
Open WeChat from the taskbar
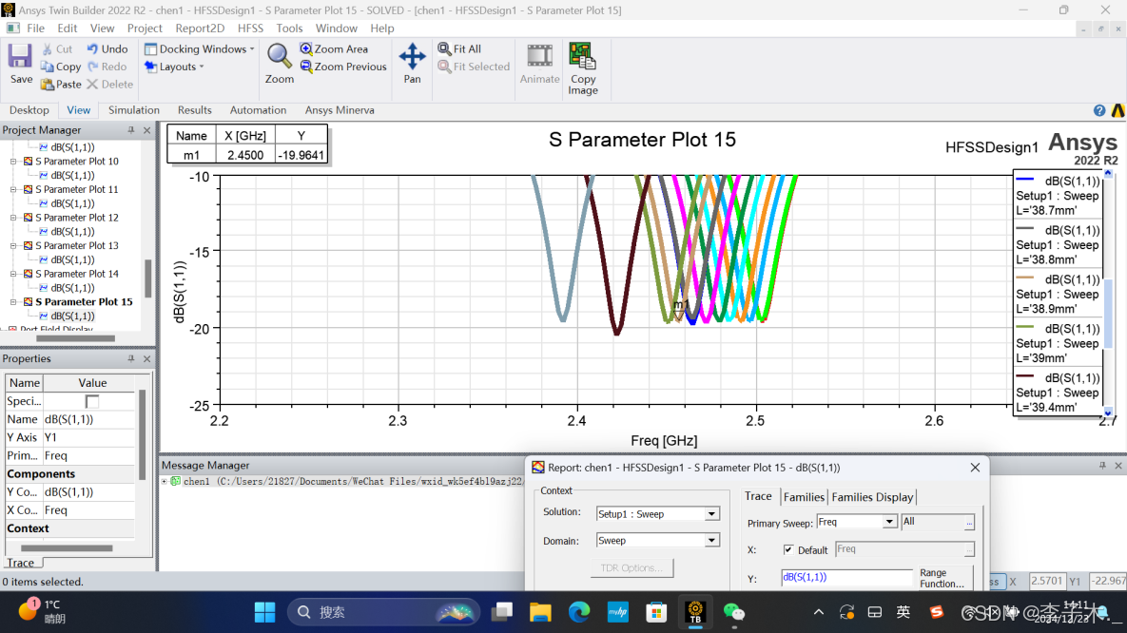(x=734, y=612)
